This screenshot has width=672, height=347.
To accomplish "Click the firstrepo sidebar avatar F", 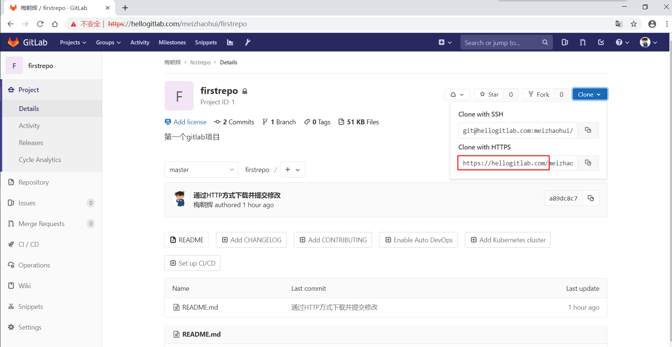I will coord(14,65).
